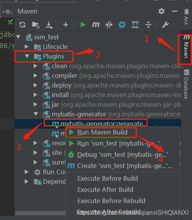
Task: Click the Execute Maven Goal 'm' icon
Action: click(96, 25)
